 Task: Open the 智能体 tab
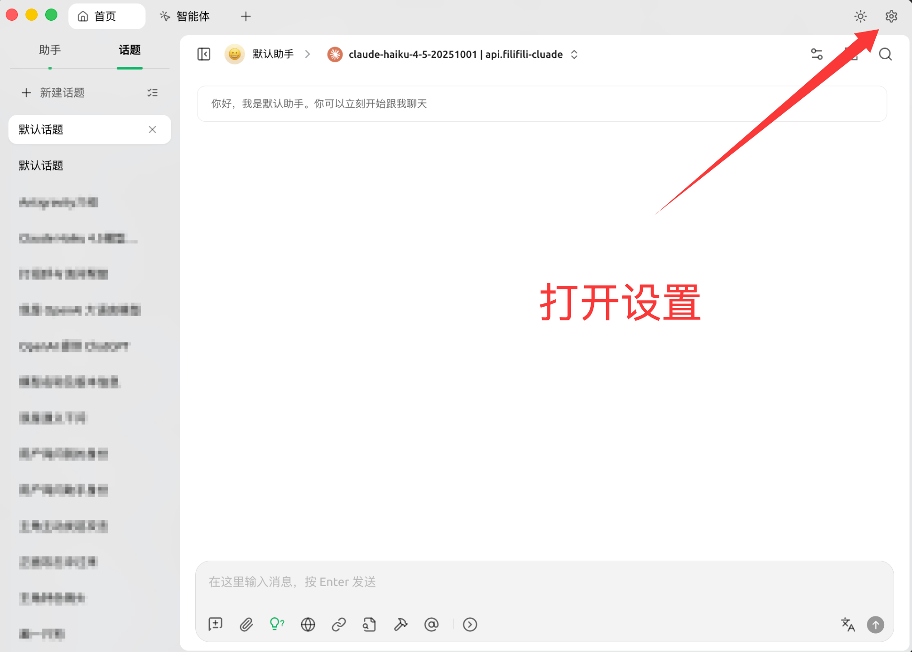click(x=185, y=16)
